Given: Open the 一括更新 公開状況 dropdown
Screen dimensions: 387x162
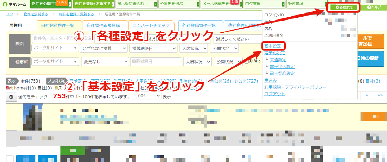Looking at the screenshot, I should (x=228, y=62).
